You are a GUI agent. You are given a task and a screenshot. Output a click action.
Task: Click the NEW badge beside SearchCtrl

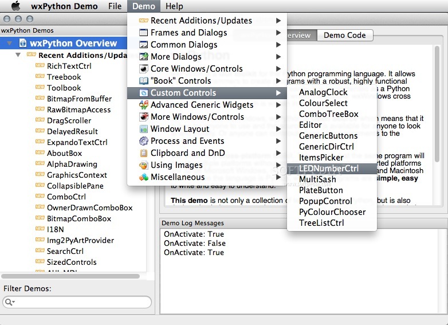pos(40,250)
